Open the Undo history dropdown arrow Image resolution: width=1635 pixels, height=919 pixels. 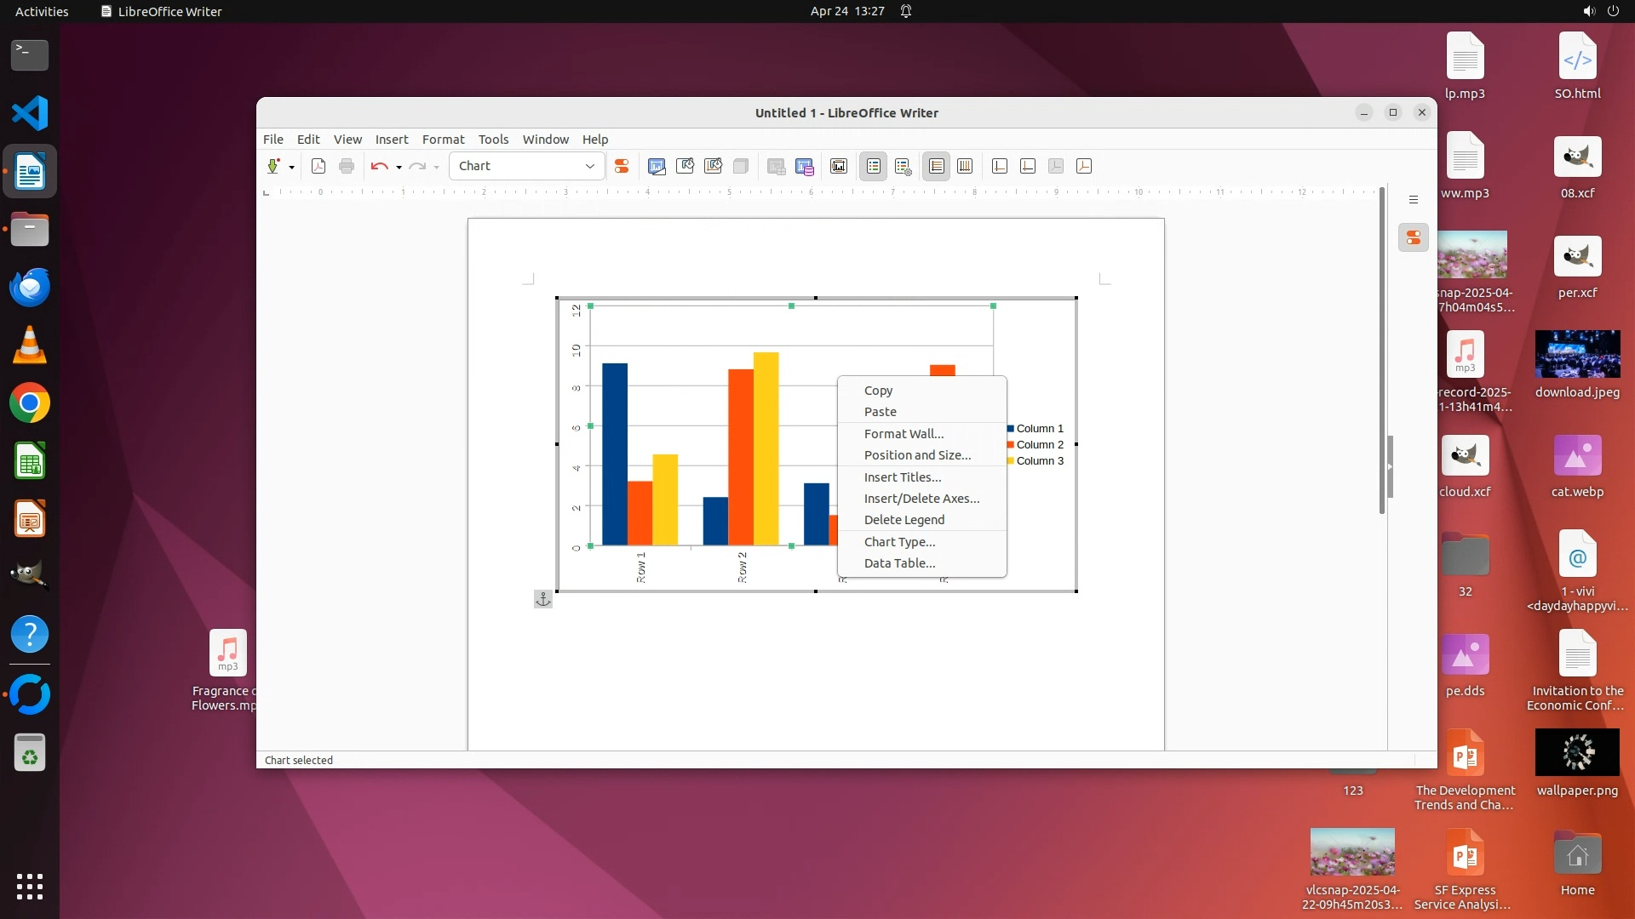pos(399,167)
